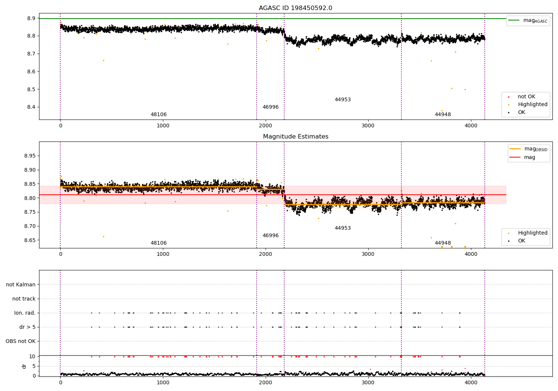Click the OBSID label 48106 in top plot
Image resolution: width=558 pixels, height=391 pixels.
pyautogui.click(x=158, y=115)
